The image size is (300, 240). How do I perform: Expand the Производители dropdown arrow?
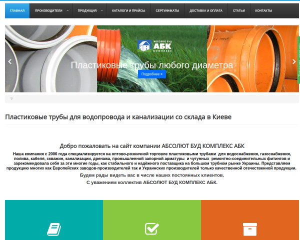pos(67,10)
